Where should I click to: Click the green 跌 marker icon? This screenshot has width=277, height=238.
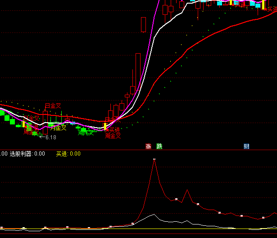159,146
